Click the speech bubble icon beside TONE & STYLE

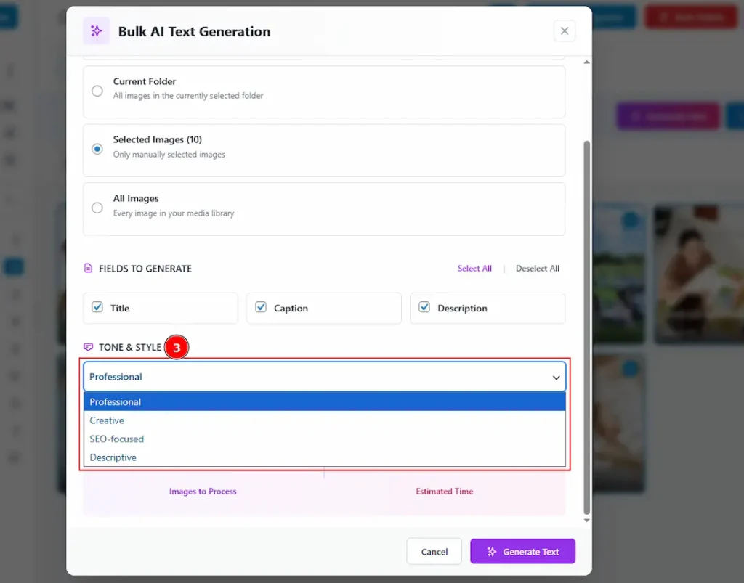88,347
